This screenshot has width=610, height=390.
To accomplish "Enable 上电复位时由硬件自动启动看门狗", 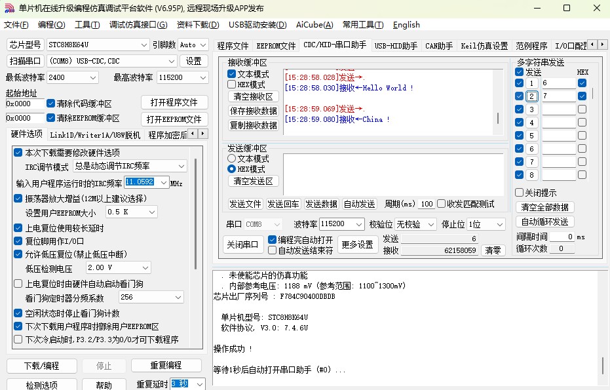I will tap(18, 283).
